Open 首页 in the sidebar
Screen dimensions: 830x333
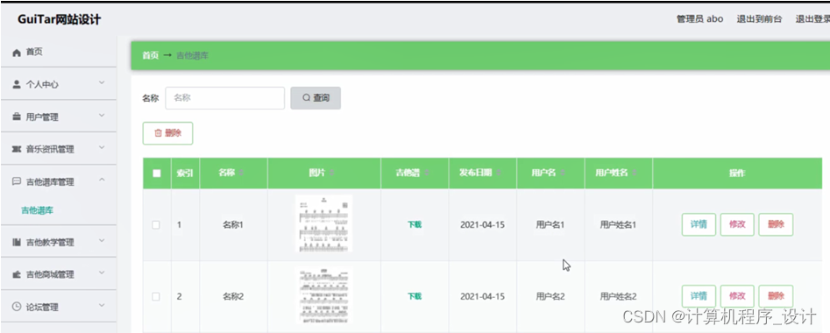coord(58,52)
